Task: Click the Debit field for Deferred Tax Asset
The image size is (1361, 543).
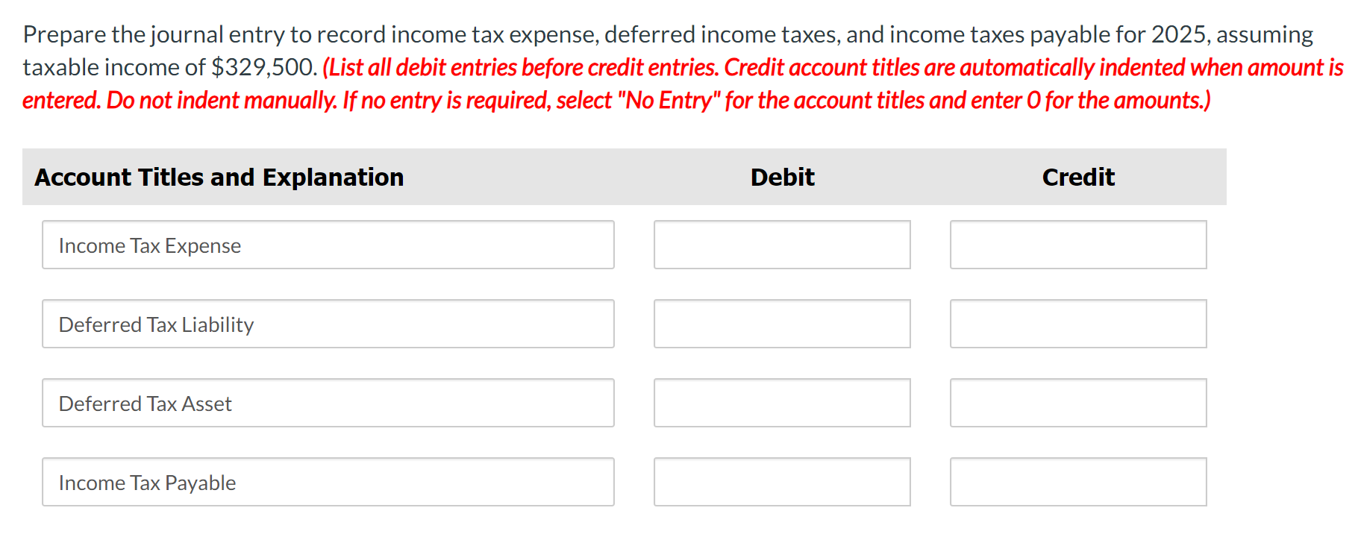Action: coord(782,403)
